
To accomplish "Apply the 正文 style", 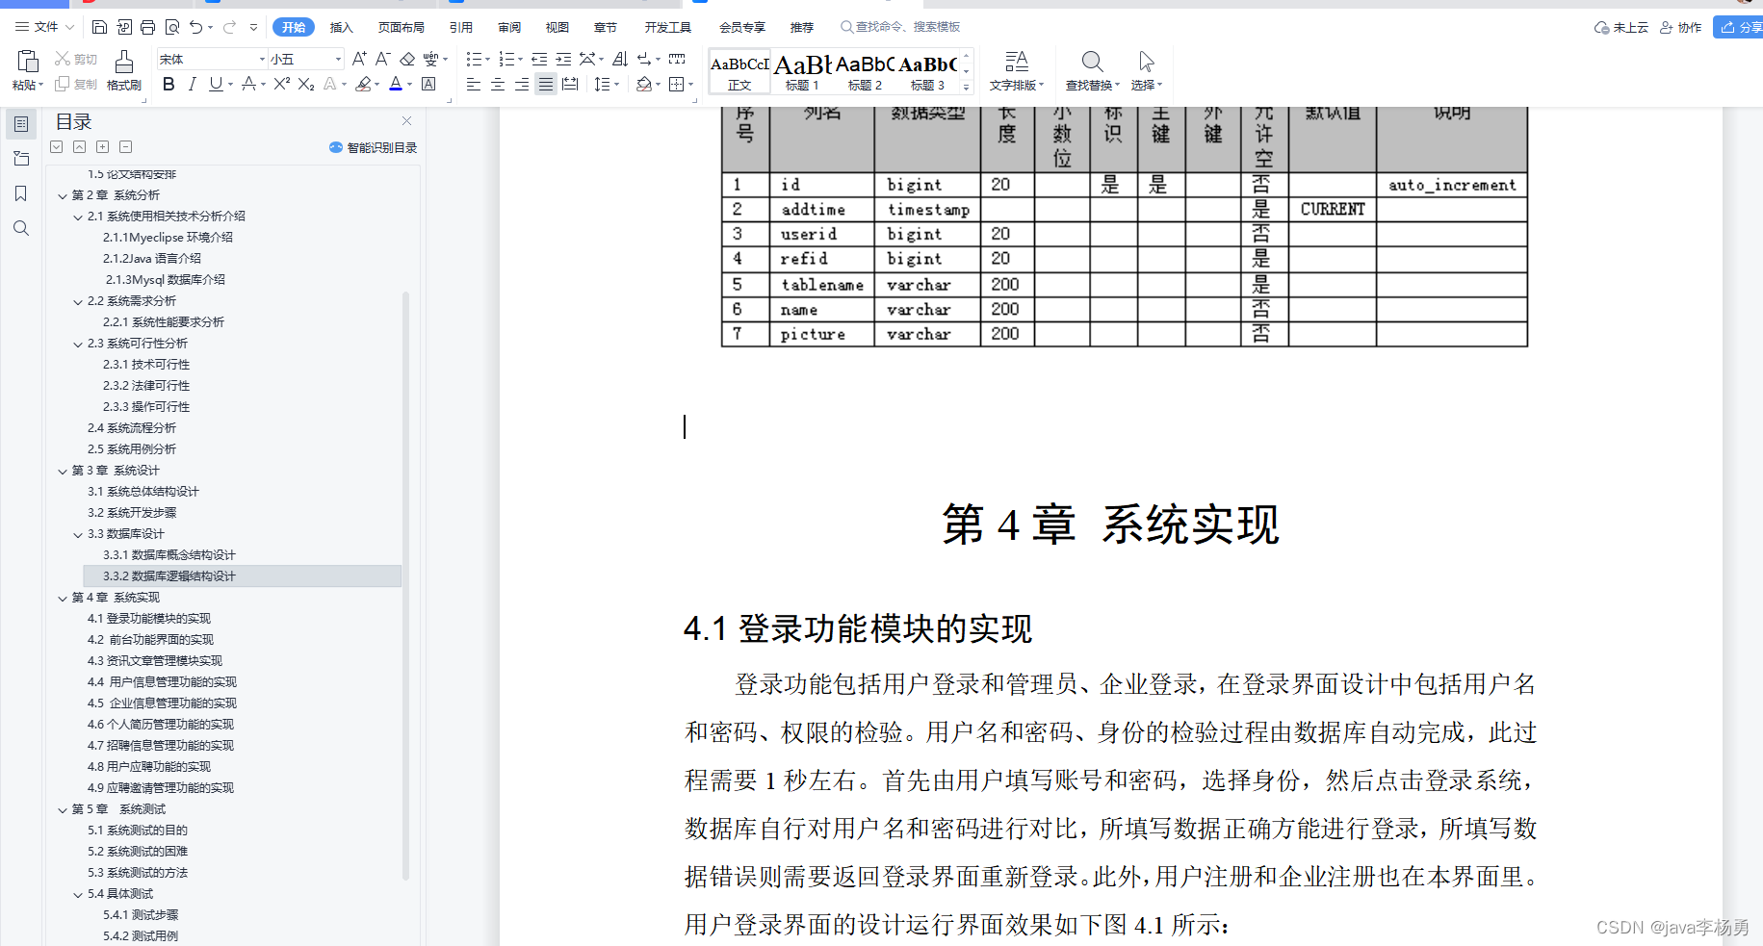I will (x=739, y=71).
